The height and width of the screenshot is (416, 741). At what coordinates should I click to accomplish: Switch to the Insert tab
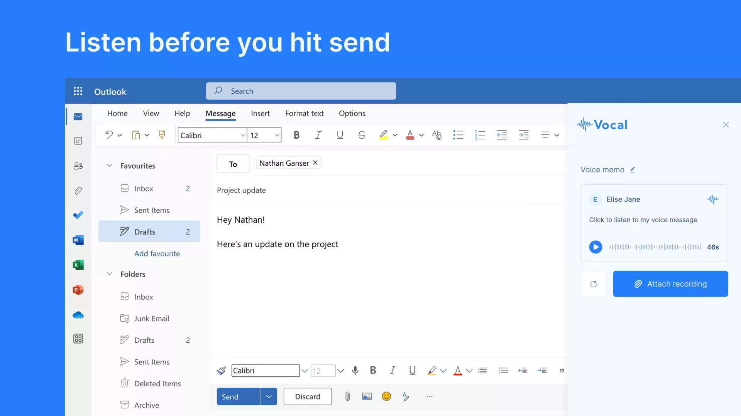click(x=260, y=114)
